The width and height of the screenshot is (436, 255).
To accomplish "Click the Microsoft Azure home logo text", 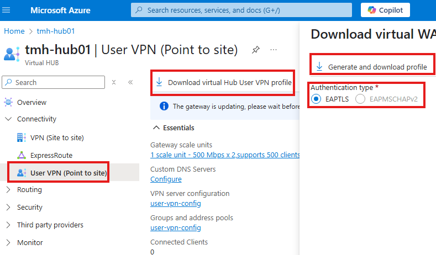I will pos(60,10).
